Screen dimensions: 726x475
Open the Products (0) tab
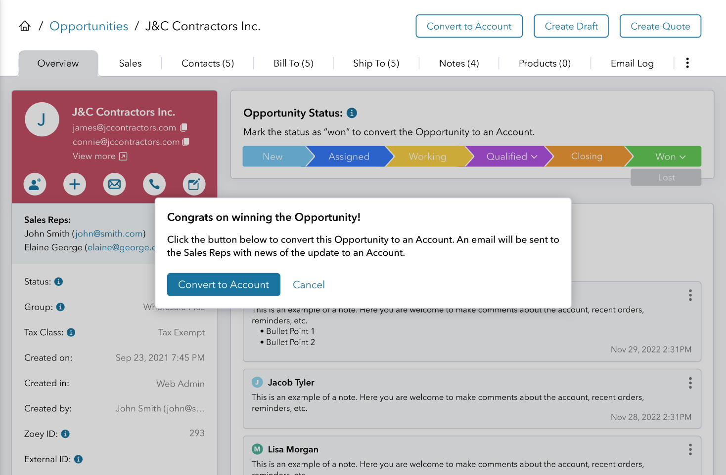pyautogui.click(x=544, y=63)
